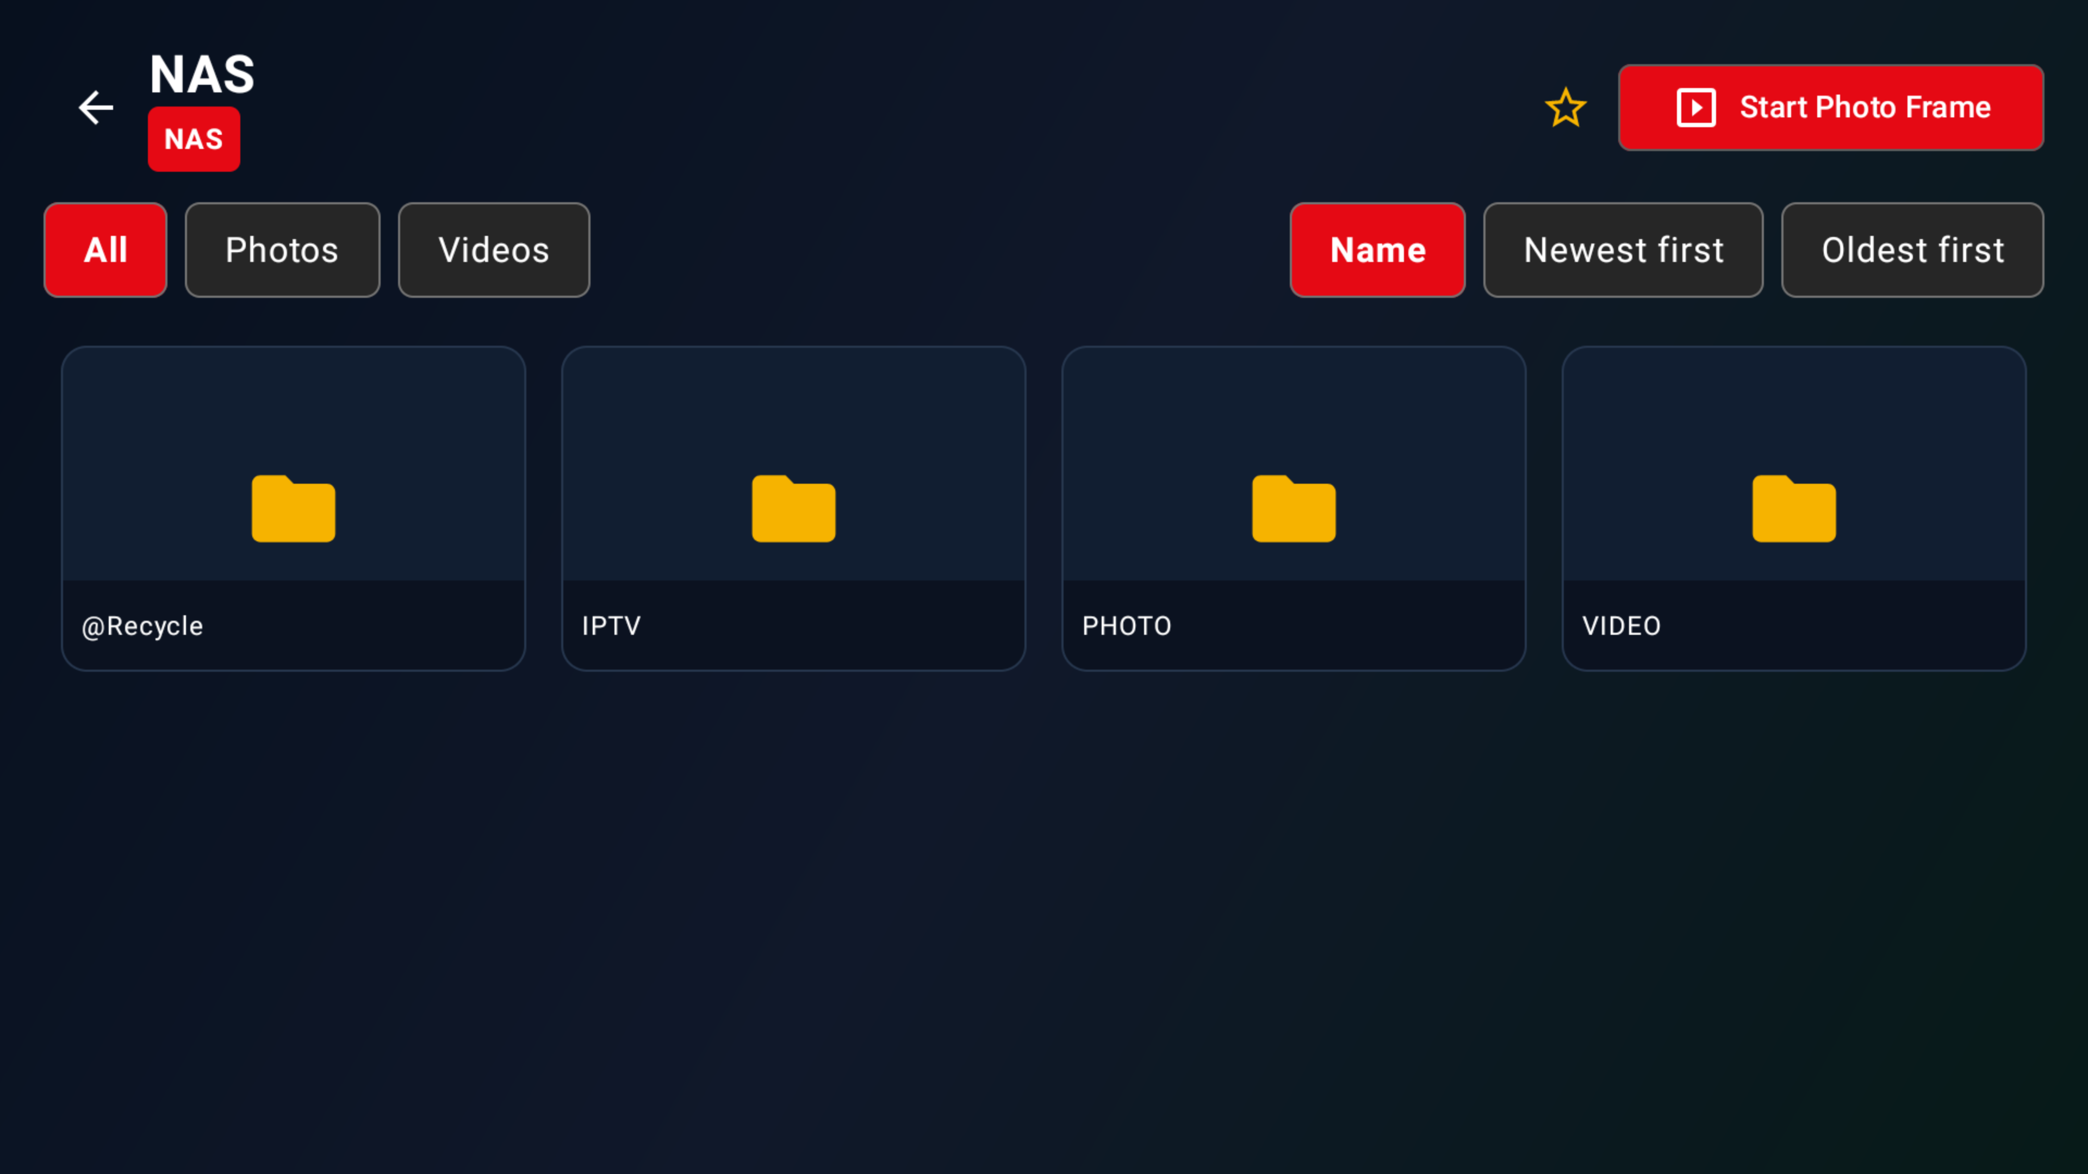Screen dimensions: 2088x1174
Task: Click the IPTV folder label
Action: pyautogui.click(x=611, y=626)
